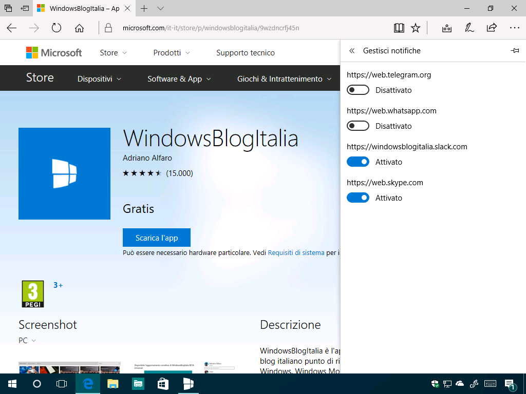526x394 pixels.
Task: Open Supporto tecnico
Action: (x=246, y=53)
